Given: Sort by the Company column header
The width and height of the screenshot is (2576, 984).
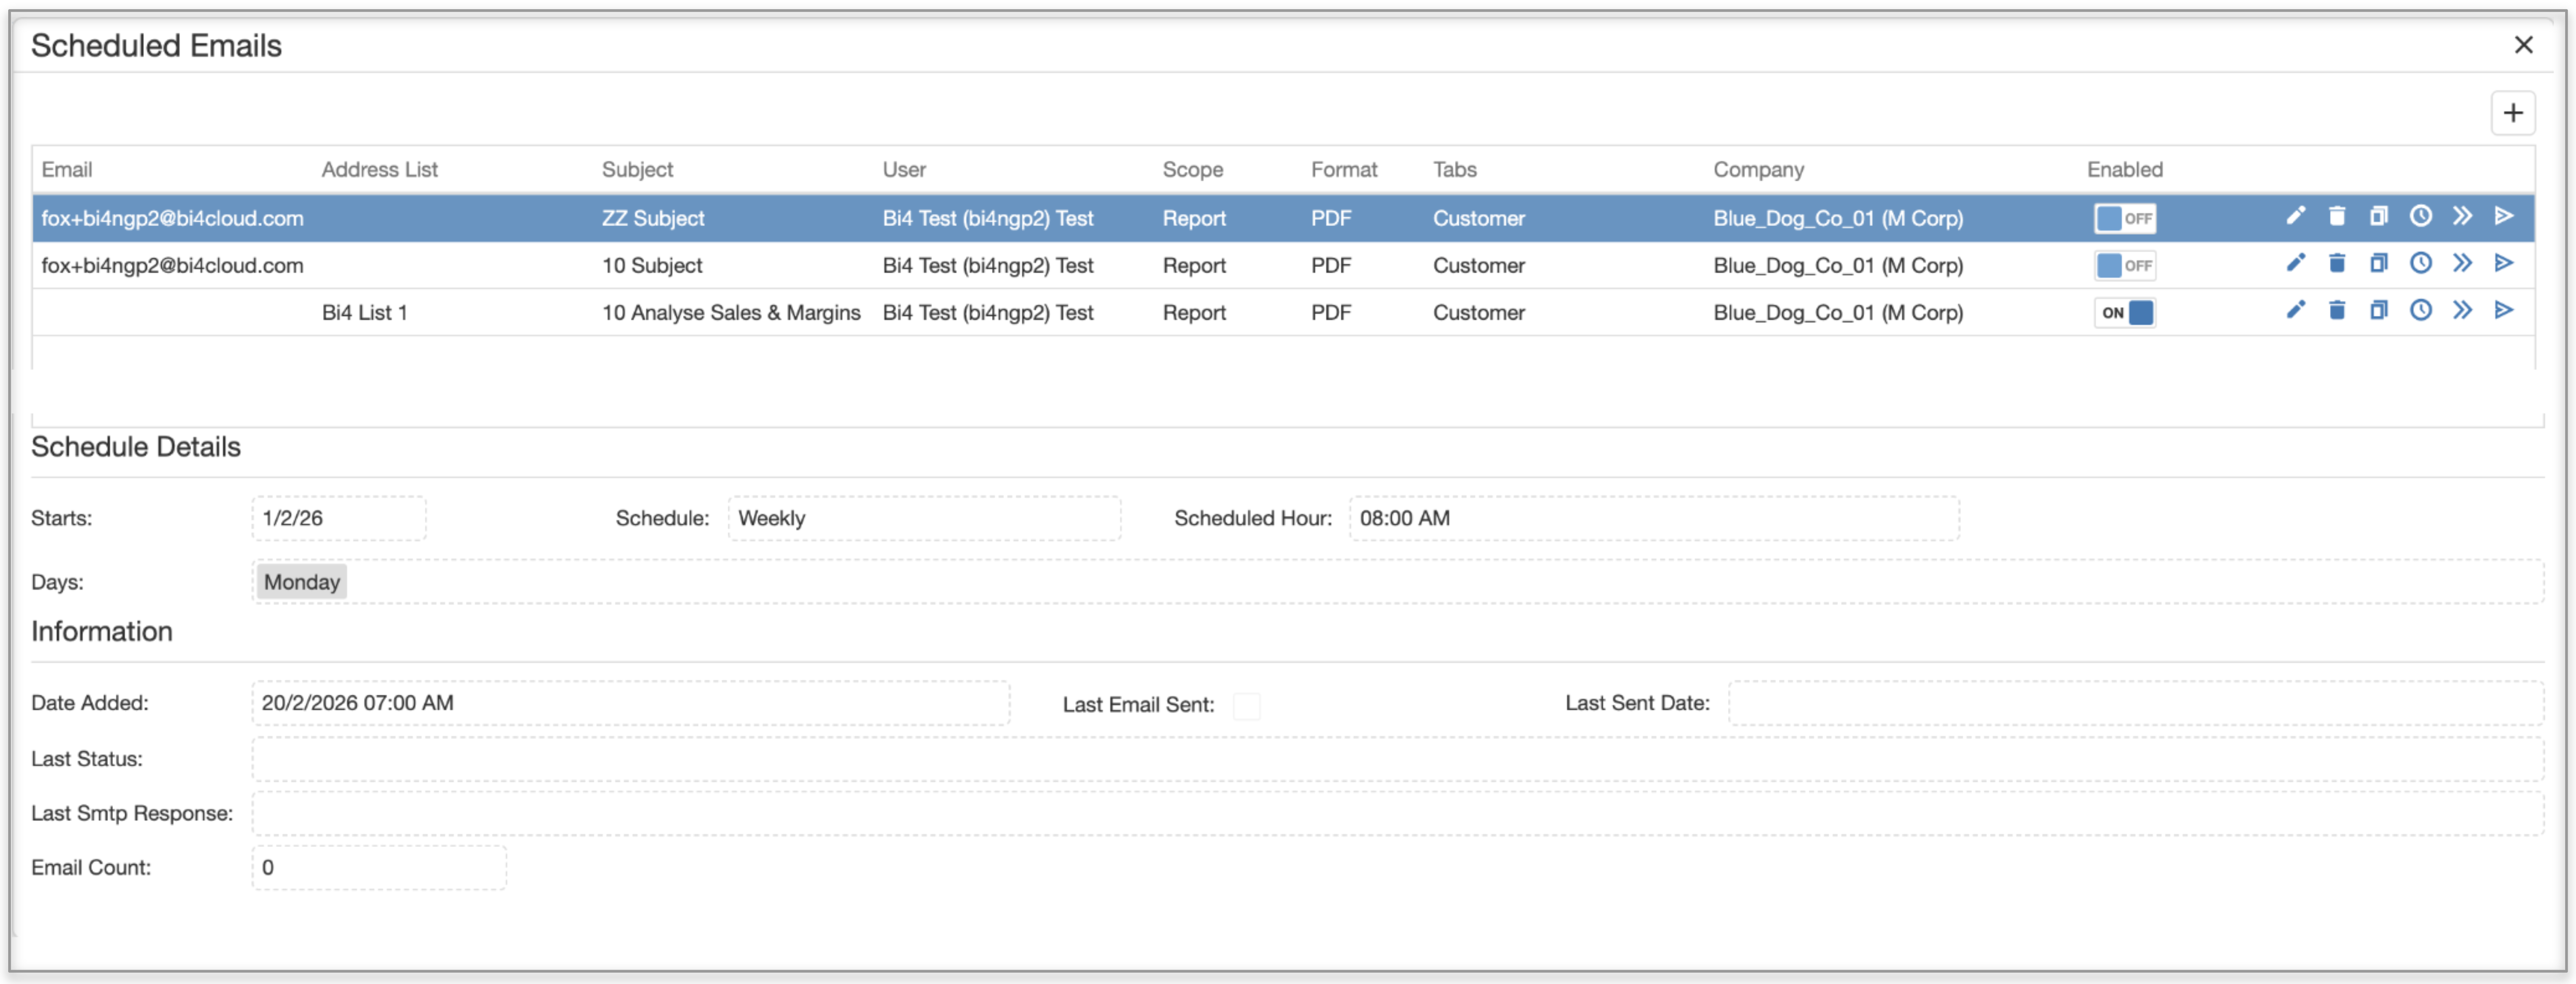Looking at the screenshot, I should coord(1759,169).
